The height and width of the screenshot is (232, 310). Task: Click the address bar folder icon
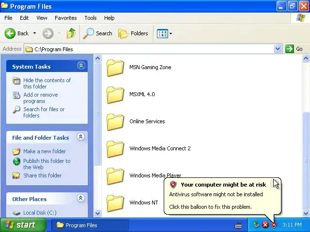[x=29, y=49]
